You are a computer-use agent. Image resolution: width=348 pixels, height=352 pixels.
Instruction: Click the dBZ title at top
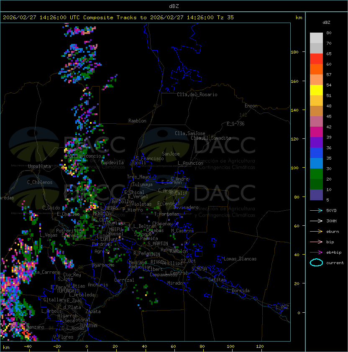click(174, 6)
